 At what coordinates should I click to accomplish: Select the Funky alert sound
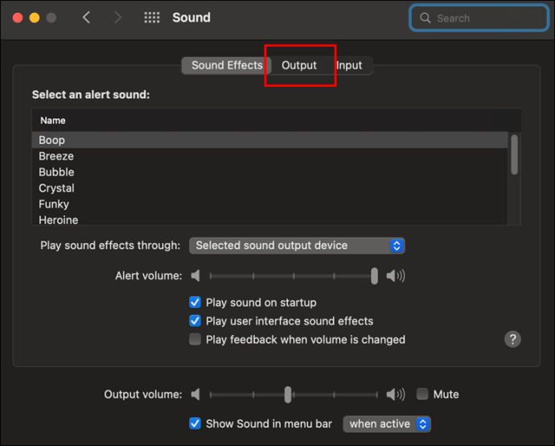click(54, 204)
